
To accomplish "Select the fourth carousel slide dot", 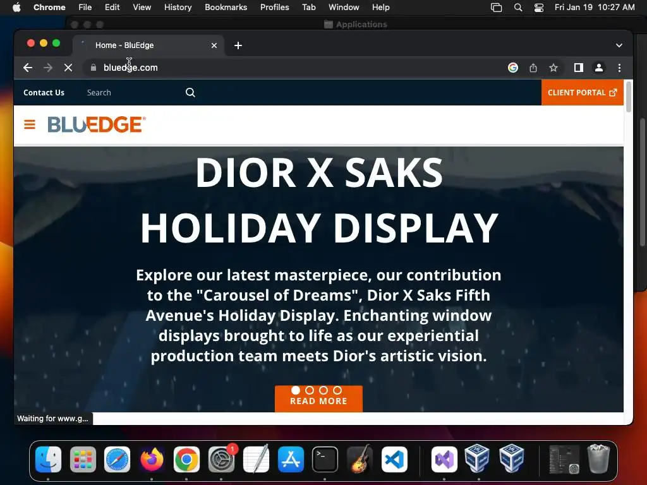I will (x=337, y=390).
